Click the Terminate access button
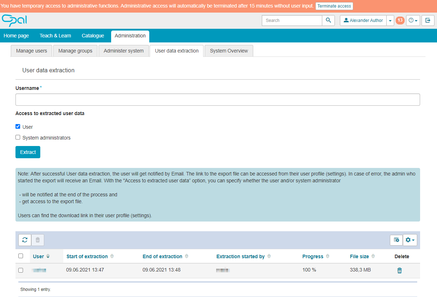This screenshot has height=301, width=437. click(334, 6)
